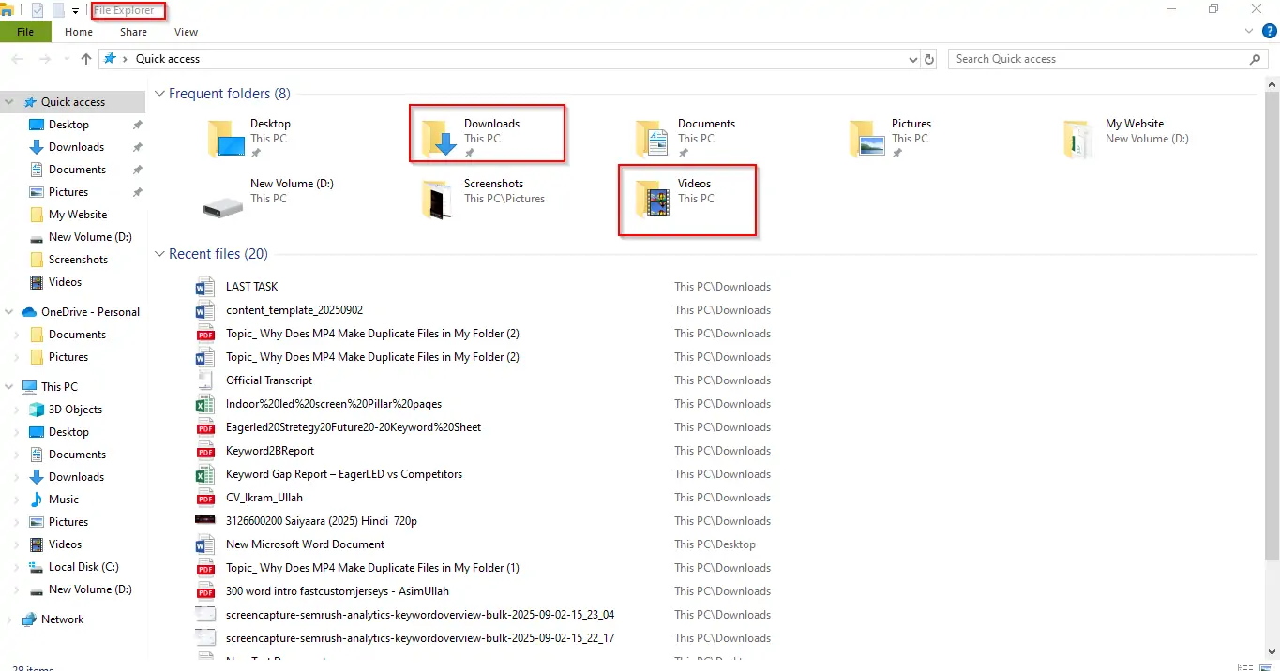The width and height of the screenshot is (1280, 671).
Task: Switch to the View ribbon tab
Action: [x=186, y=31]
